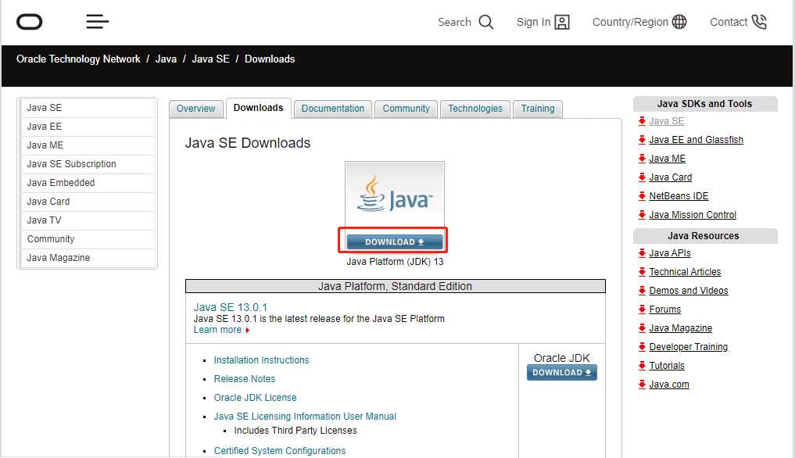
Task: Click red arrow icon beside Demos and Videos
Action: [642, 290]
